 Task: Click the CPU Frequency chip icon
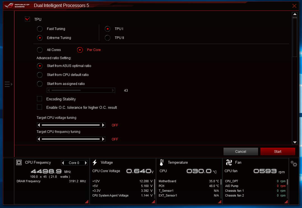[19, 163]
